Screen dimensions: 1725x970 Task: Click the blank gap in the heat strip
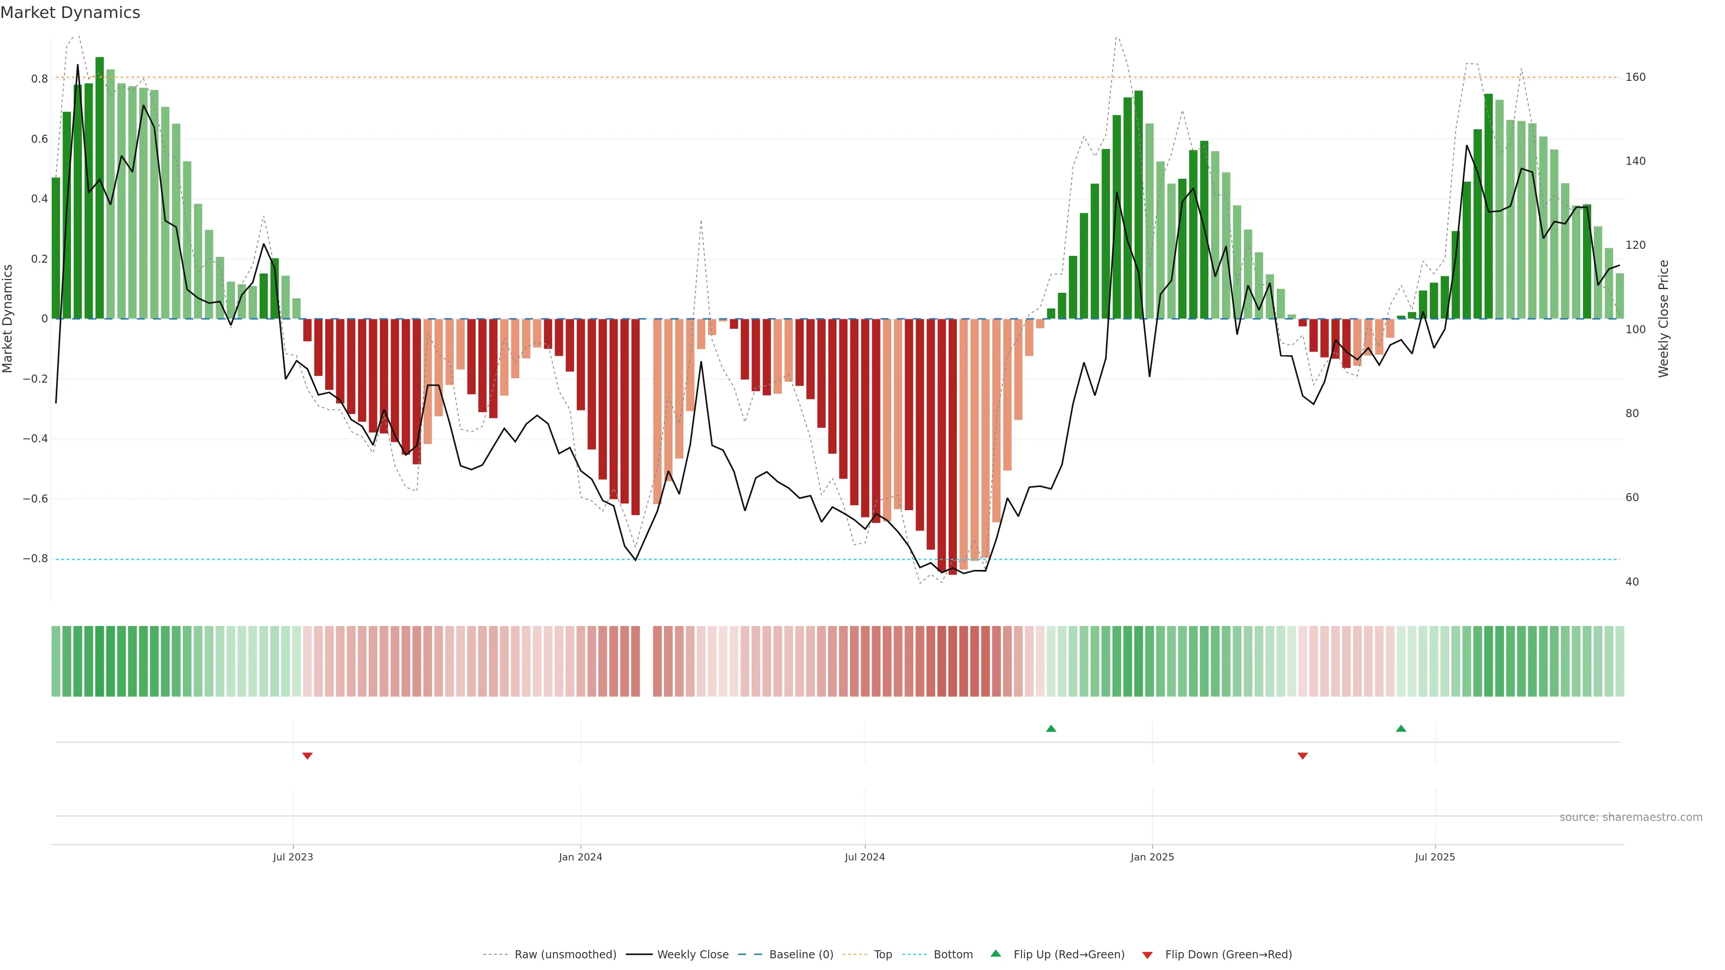646,661
